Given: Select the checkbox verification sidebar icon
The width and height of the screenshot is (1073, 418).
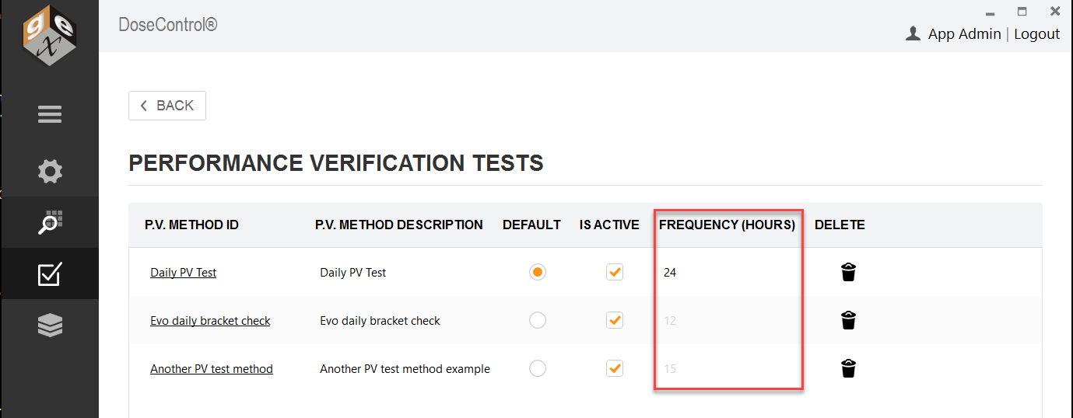Looking at the screenshot, I should tap(50, 273).
